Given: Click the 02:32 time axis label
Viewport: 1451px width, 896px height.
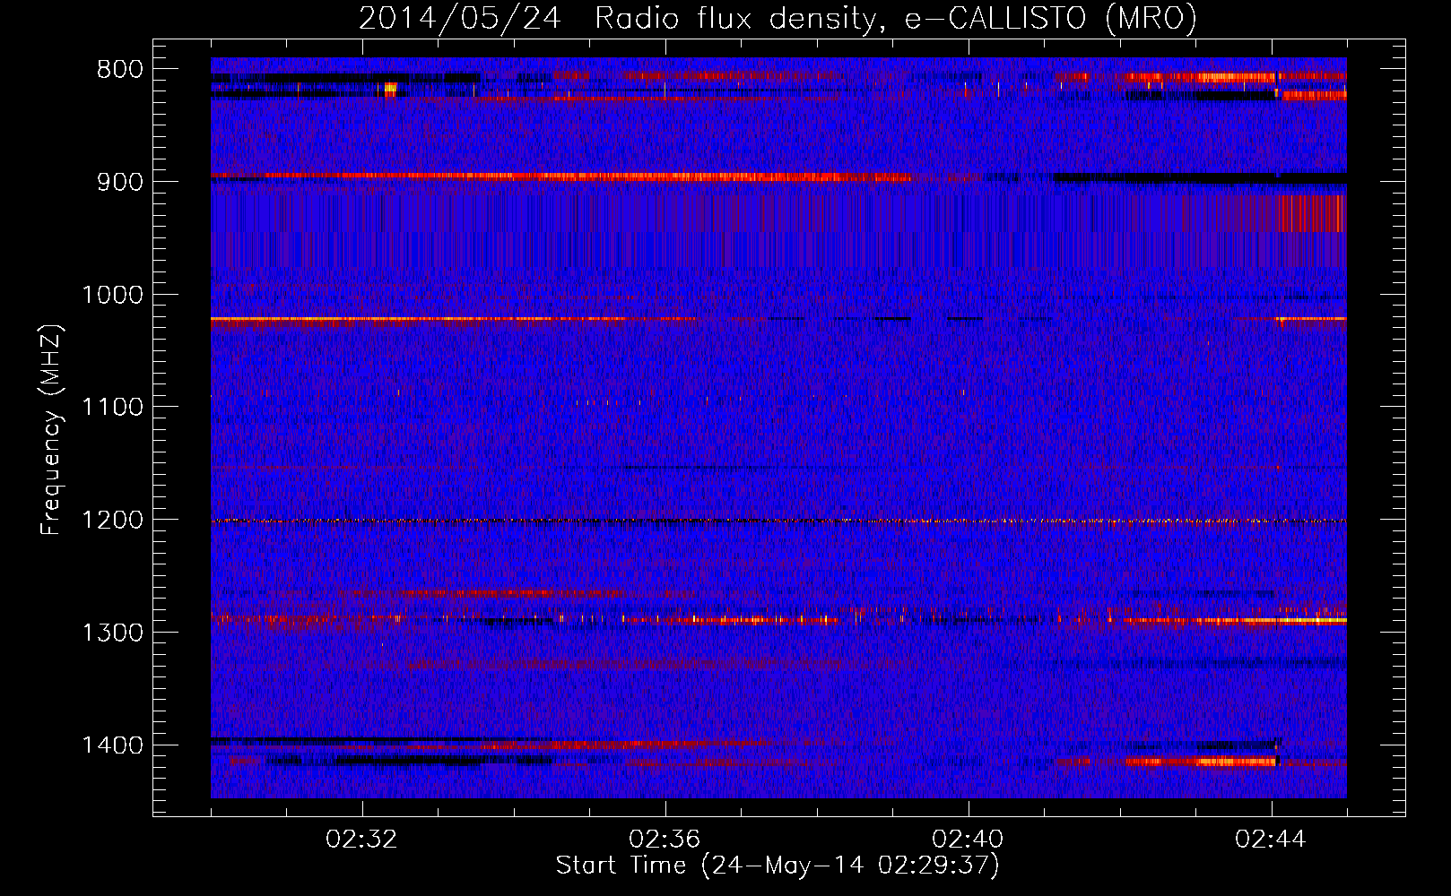Looking at the screenshot, I should point(362,840).
